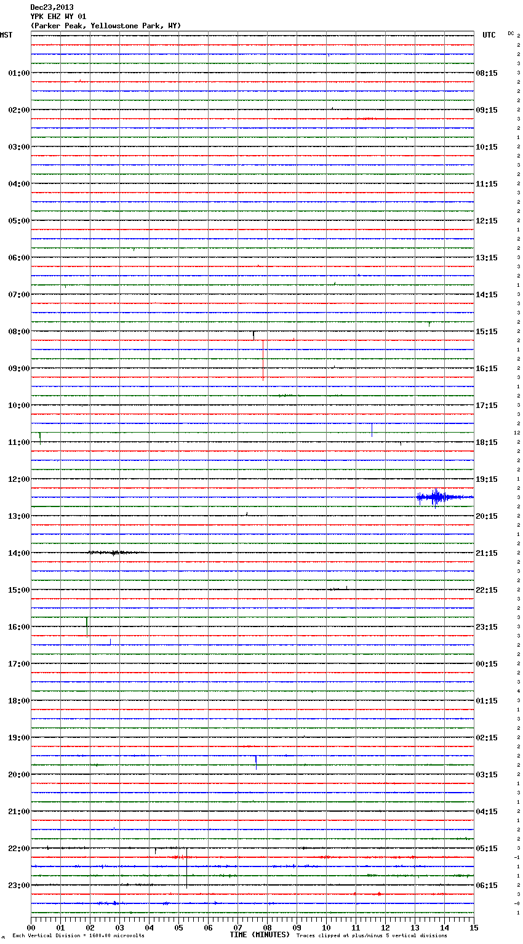Screen dimensions: 523x944
Task: Click the 21:15 UTC time label
Action: point(487,553)
